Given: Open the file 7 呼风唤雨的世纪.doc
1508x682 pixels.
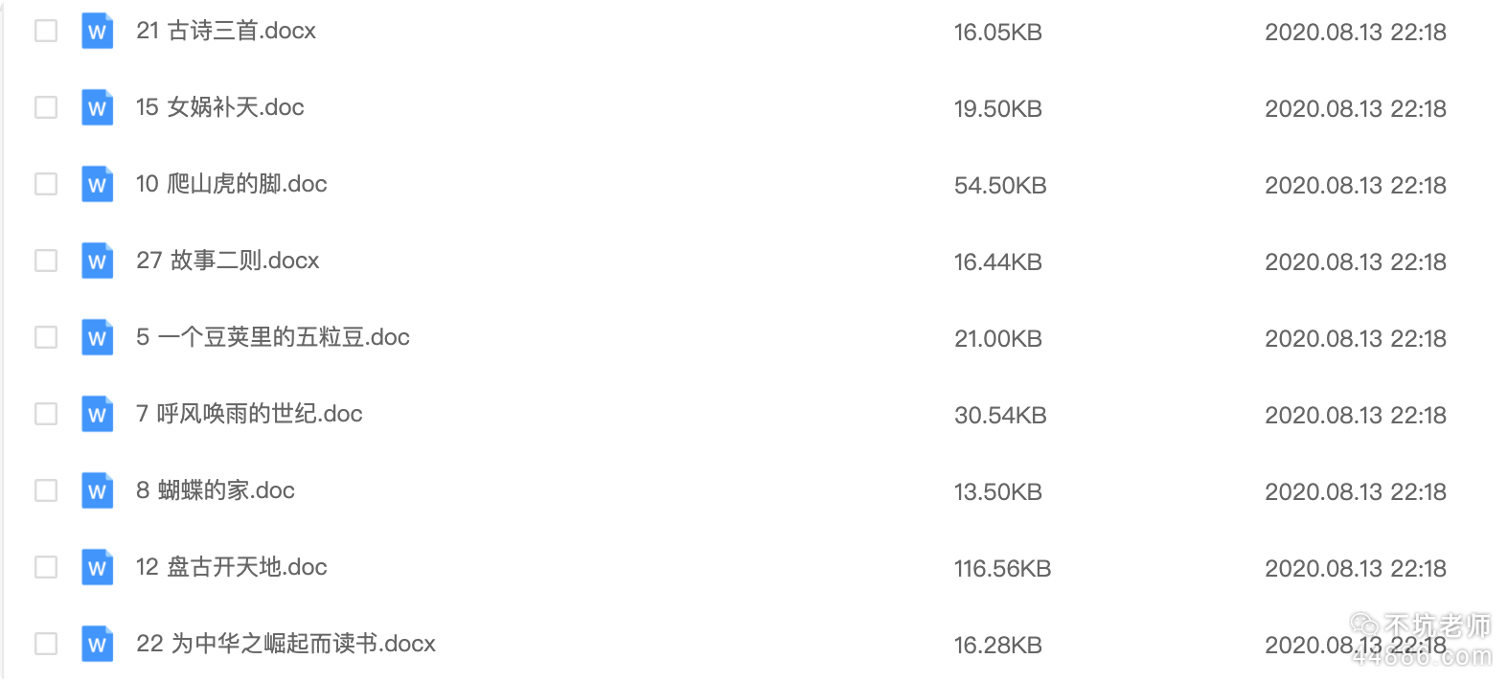Looking at the screenshot, I should point(249,414).
